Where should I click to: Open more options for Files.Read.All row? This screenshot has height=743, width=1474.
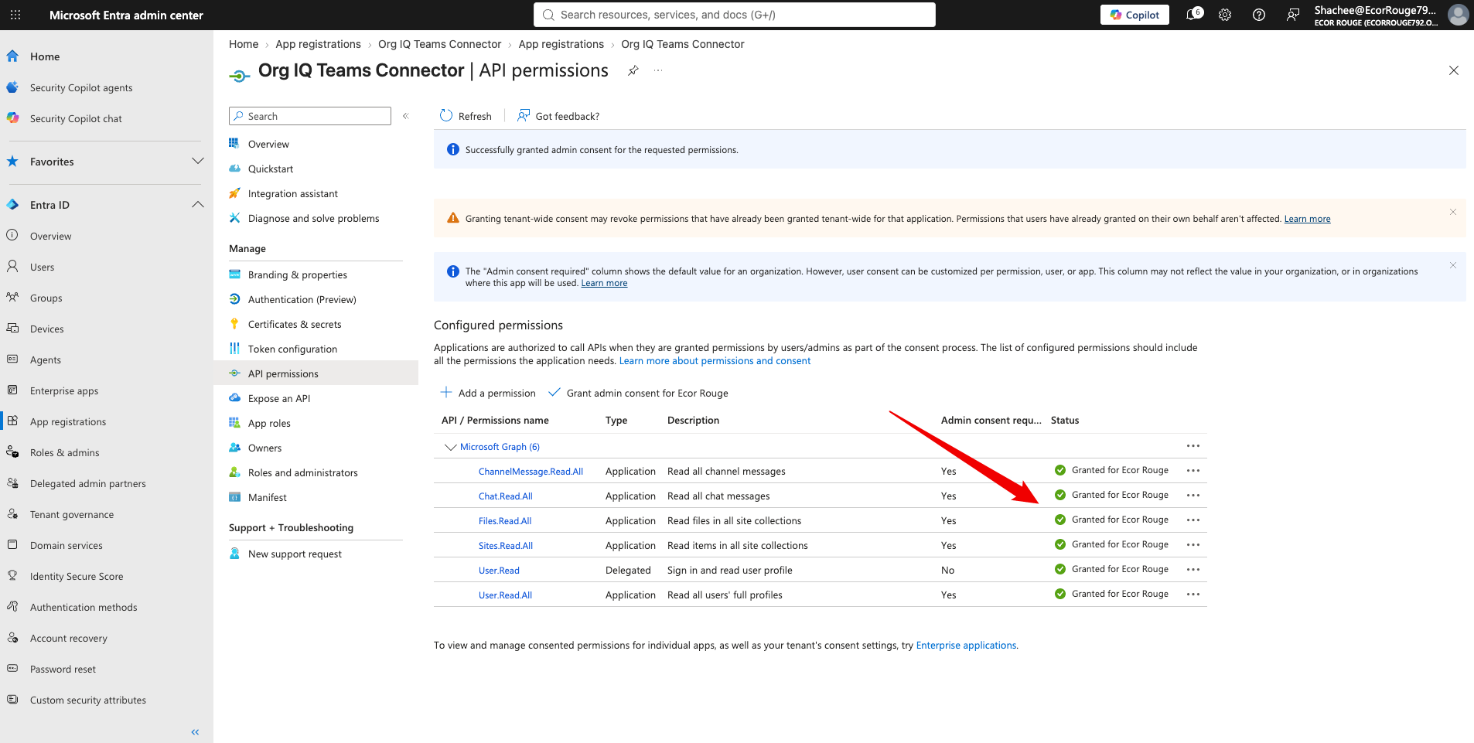click(x=1193, y=520)
